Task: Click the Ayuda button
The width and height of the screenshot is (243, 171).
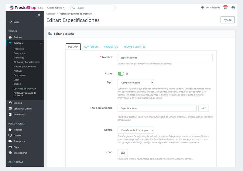Action: (228, 20)
